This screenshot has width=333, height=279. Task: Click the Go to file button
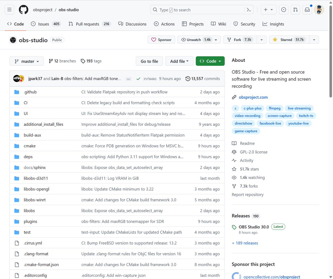coord(149,61)
